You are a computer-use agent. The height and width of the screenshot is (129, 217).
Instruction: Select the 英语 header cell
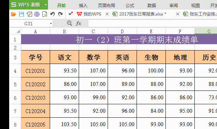122,57
